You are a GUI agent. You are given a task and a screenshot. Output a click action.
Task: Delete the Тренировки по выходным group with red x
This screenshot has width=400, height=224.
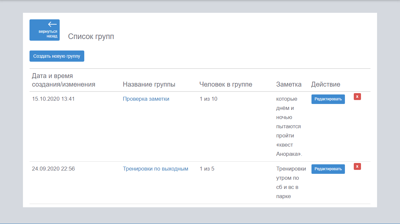pyautogui.click(x=357, y=167)
